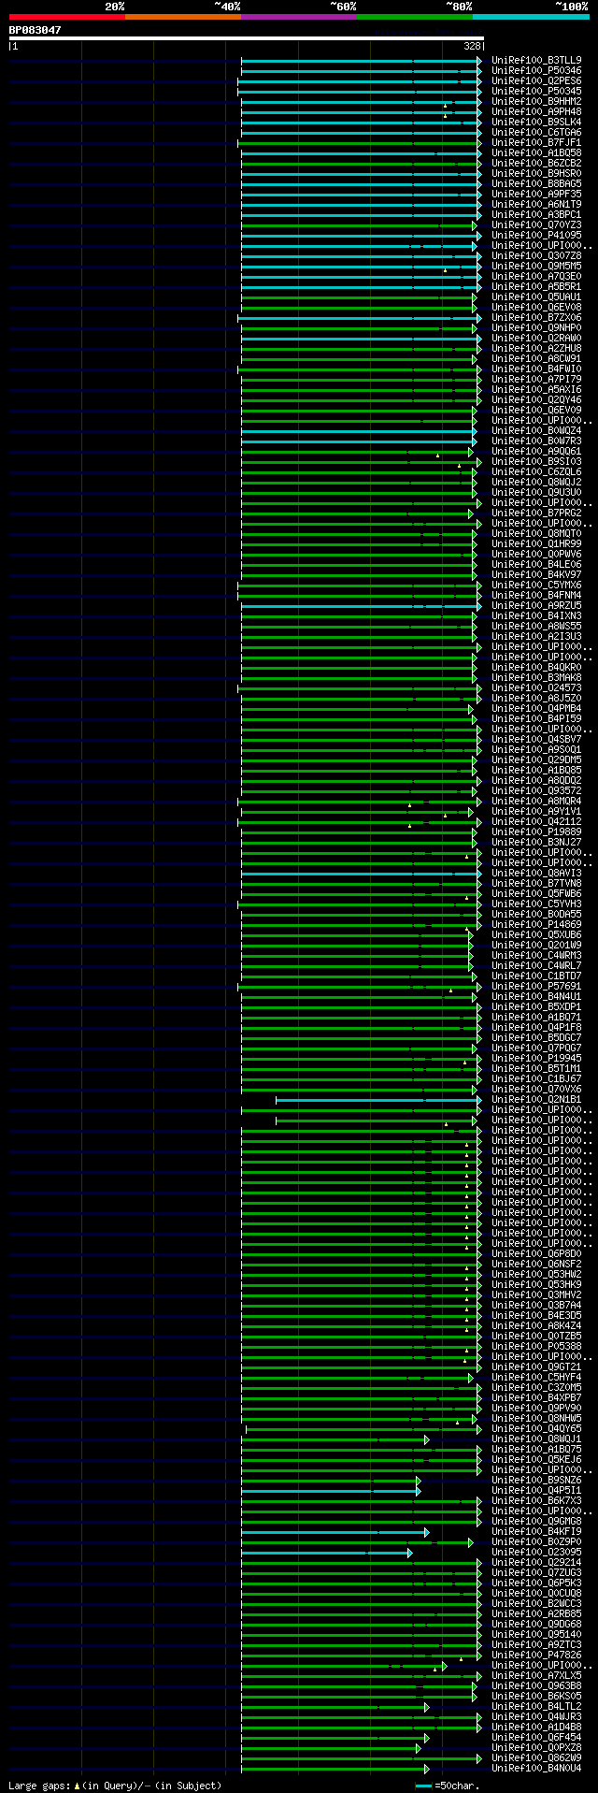Select the UniRef100_A9RZU5 label
This screenshot has height=1793, width=598.
coord(536,605)
